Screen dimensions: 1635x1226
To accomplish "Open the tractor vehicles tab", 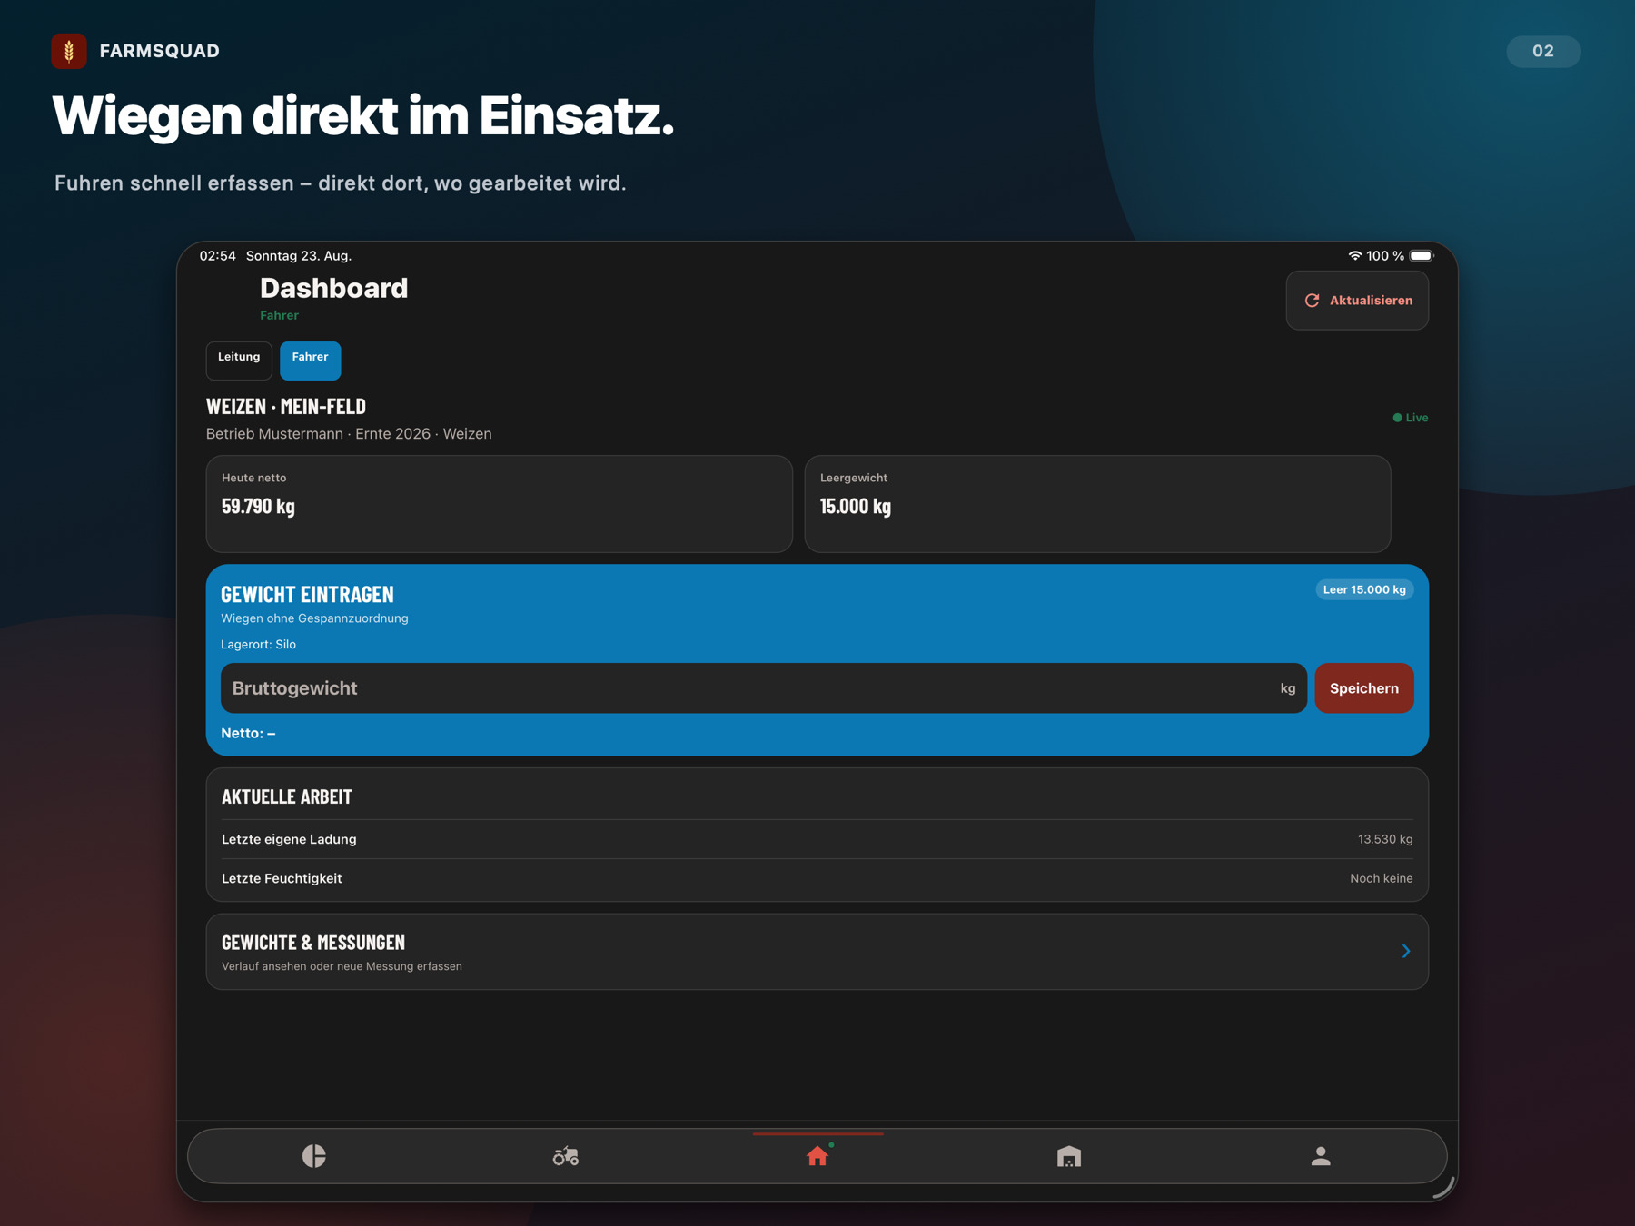I will tap(565, 1155).
